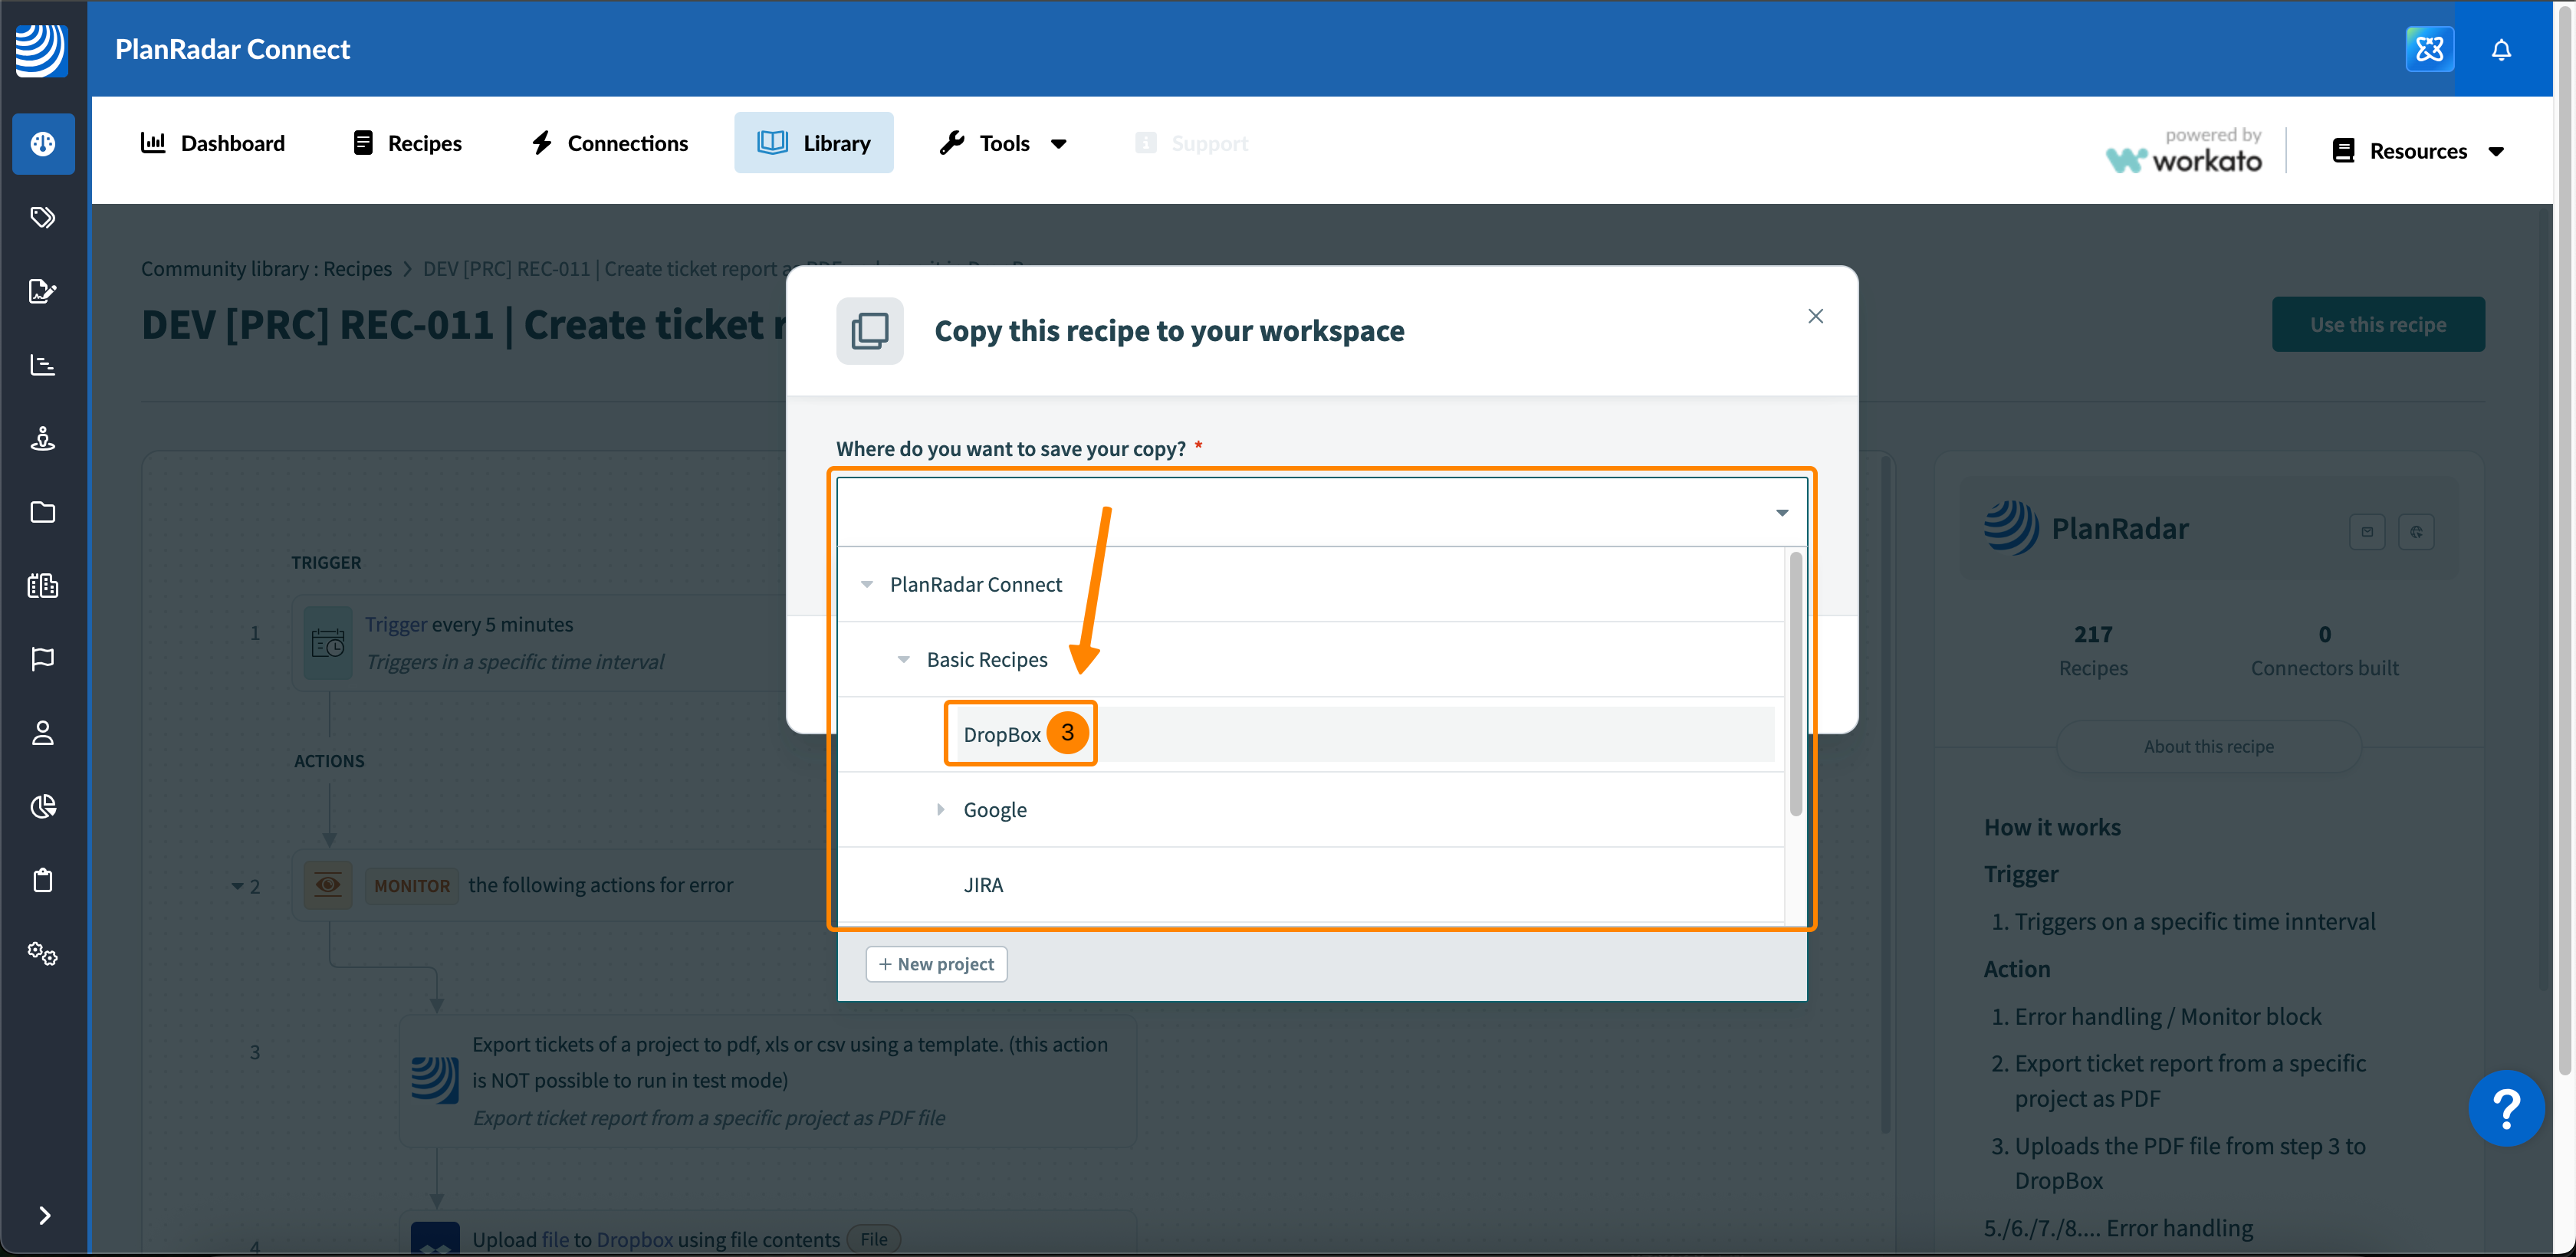Select the DropBox folder

1001,735
